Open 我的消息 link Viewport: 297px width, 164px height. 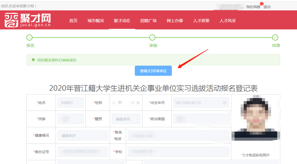click(x=253, y=7)
